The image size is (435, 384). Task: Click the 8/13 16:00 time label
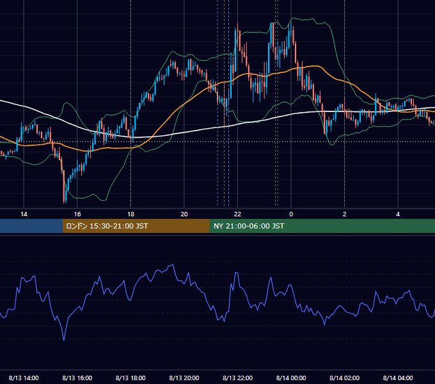click(77, 378)
